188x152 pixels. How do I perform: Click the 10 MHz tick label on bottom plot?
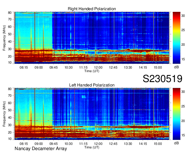10,139
